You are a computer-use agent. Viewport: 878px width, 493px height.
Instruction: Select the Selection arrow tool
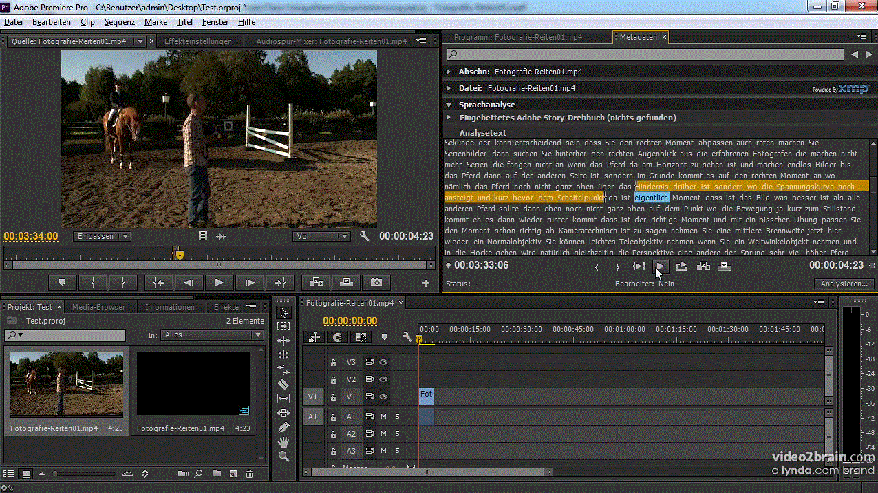[x=283, y=312]
